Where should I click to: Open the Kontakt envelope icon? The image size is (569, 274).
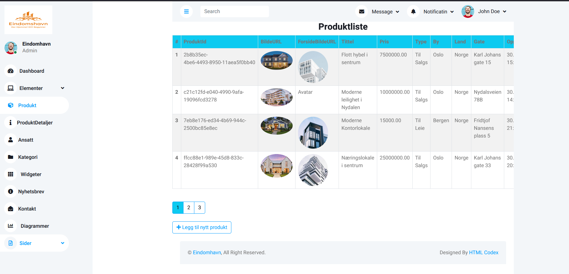pos(11,209)
